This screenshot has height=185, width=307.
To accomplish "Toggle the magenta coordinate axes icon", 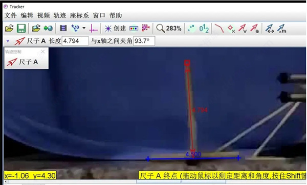I will pos(93,29).
